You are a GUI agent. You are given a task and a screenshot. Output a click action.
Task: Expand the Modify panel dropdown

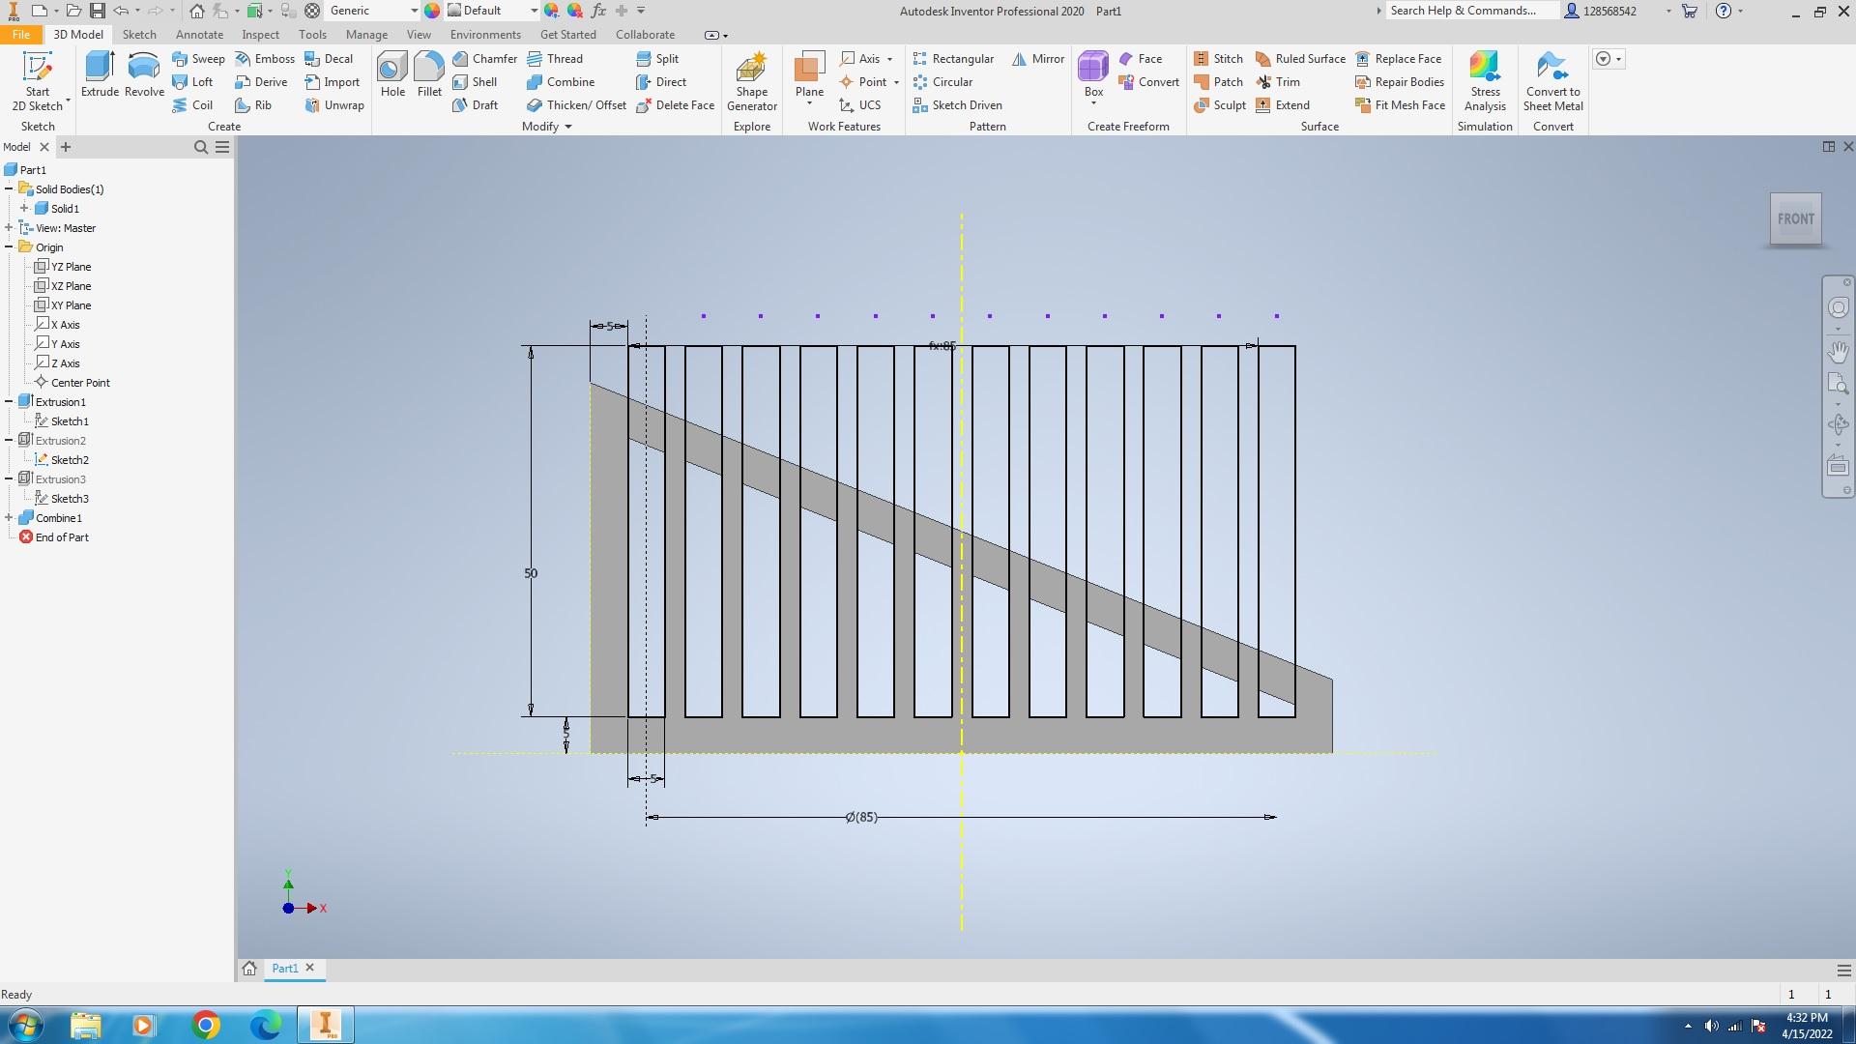coord(568,127)
